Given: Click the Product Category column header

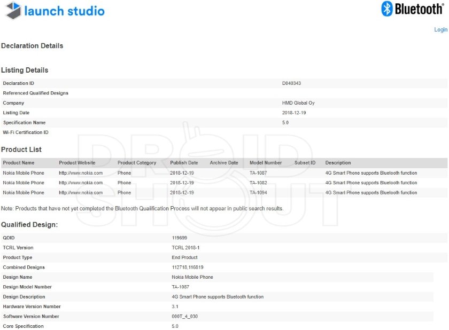Looking at the screenshot, I should (x=137, y=163).
